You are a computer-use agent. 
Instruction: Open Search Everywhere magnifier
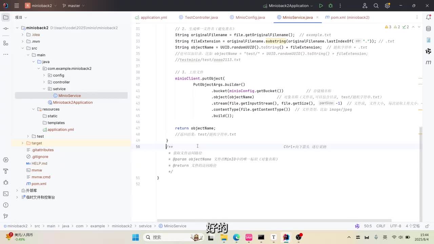(376, 6)
